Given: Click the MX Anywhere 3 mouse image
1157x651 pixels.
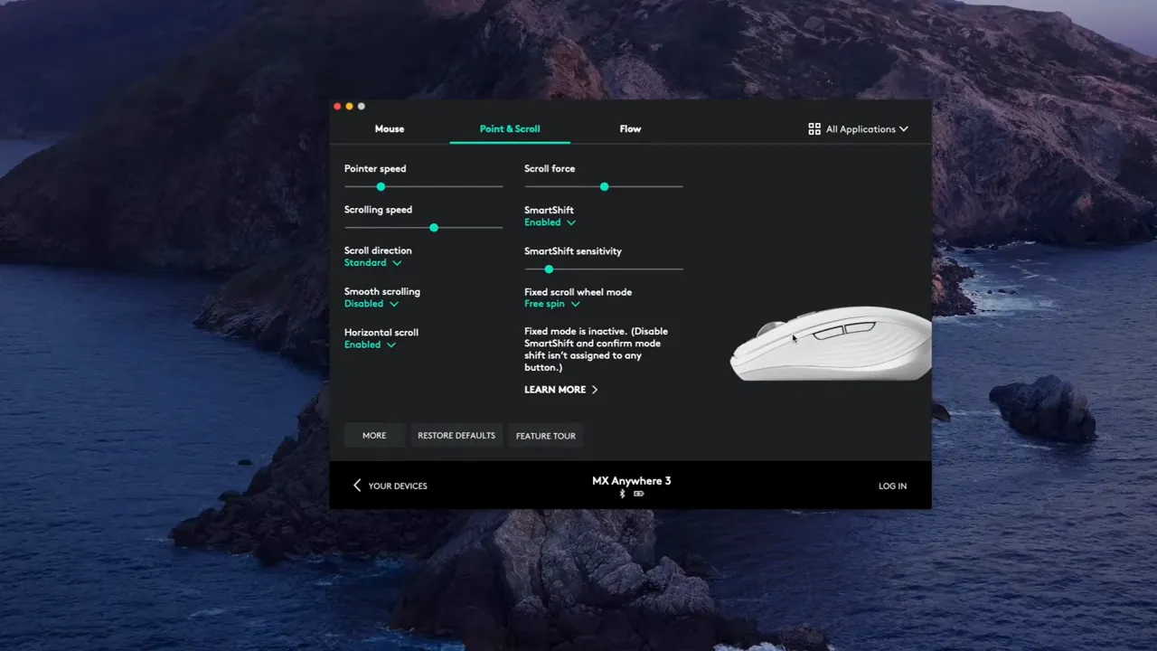Looking at the screenshot, I should coord(831,344).
